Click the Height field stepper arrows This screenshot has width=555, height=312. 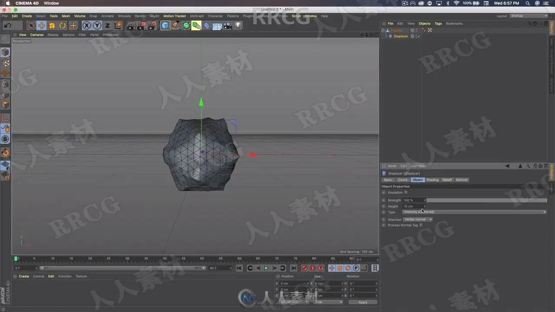[424, 206]
